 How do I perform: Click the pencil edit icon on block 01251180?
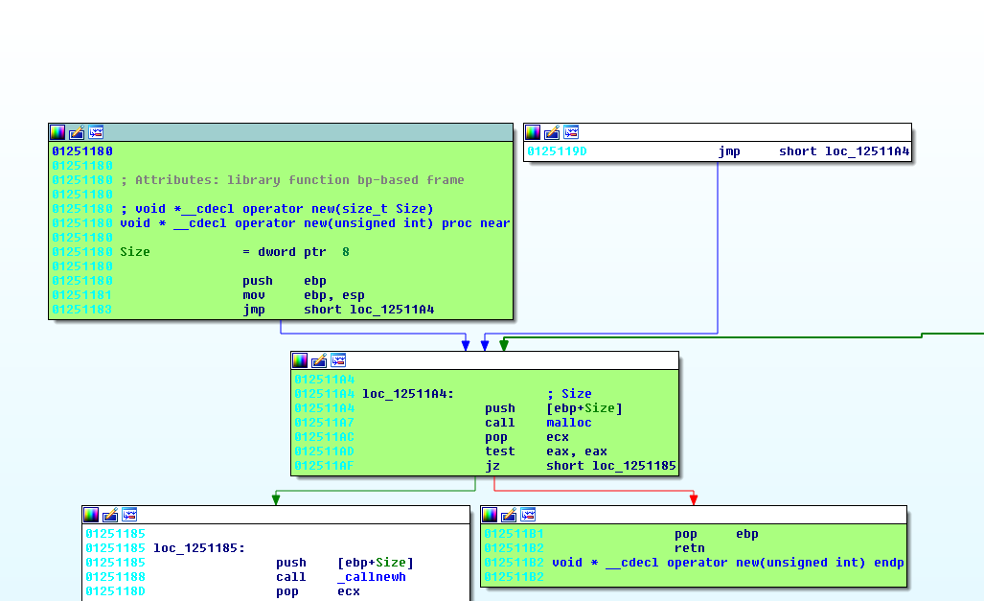pyautogui.click(x=77, y=132)
